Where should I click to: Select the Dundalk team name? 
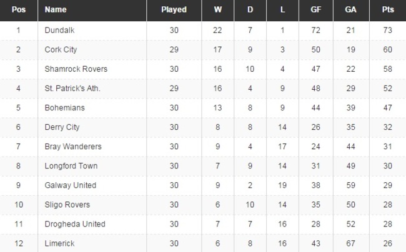(x=59, y=30)
